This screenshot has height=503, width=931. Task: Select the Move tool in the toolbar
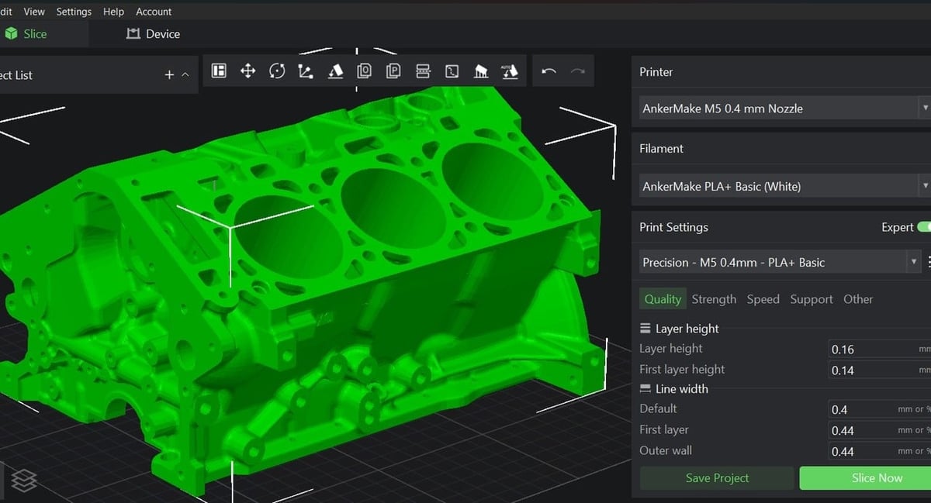[x=248, y=71]
